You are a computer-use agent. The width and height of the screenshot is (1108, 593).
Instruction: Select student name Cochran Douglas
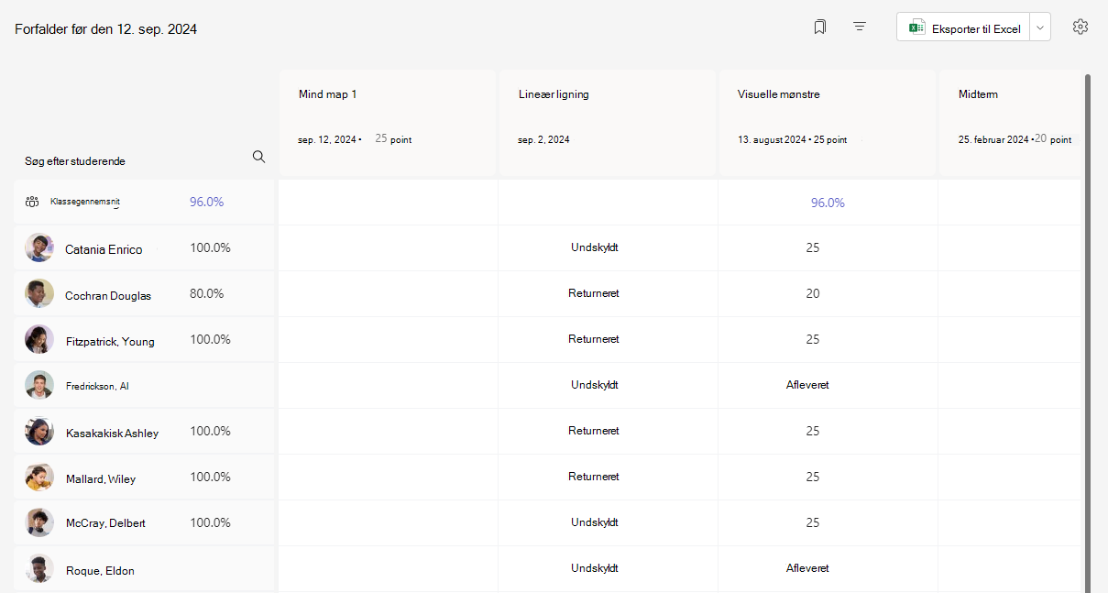108,295
